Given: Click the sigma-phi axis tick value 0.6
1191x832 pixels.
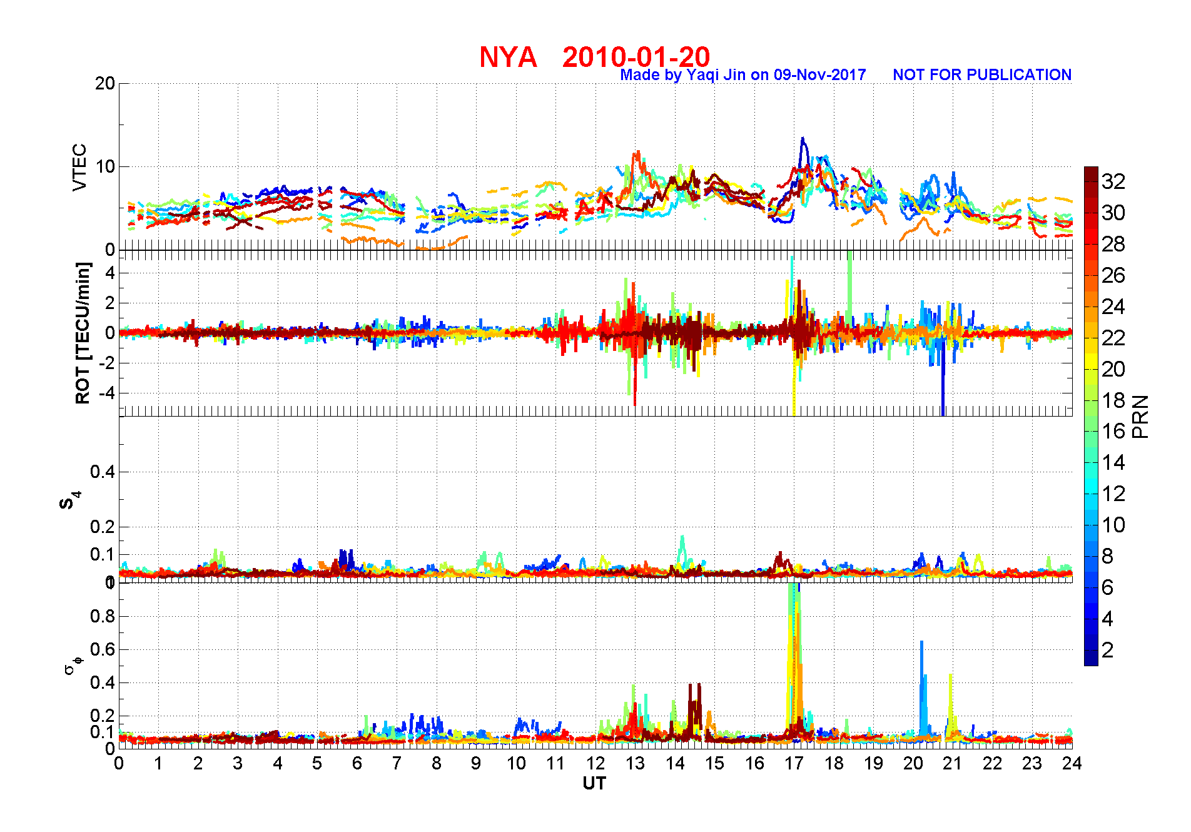Looking at the screenshot, I should coord(103,649).
